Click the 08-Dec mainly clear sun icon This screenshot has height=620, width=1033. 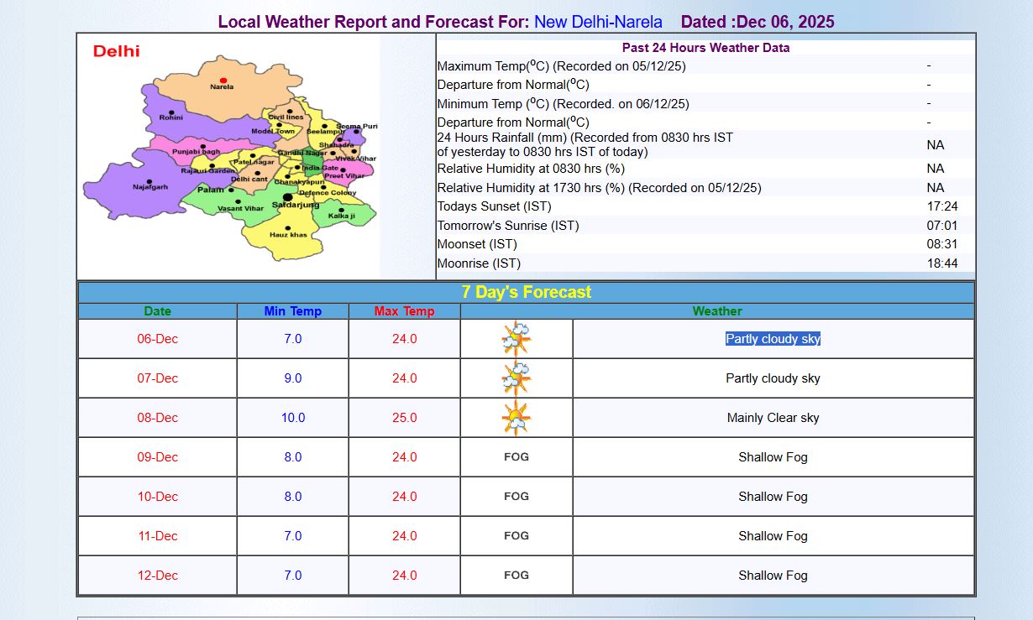click(516, 418)
